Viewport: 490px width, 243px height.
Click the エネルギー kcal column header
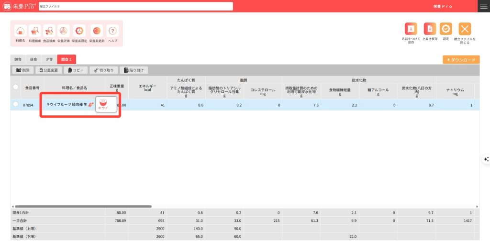[x=147, y=88]
